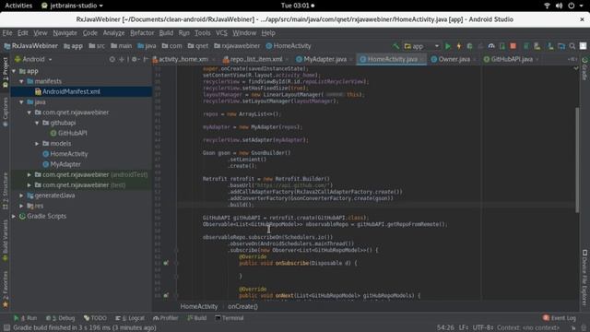The height and width of the screenshot is (332, 590).
Task: Toggle tool window buttons in status bar corner
Action: 6,328
